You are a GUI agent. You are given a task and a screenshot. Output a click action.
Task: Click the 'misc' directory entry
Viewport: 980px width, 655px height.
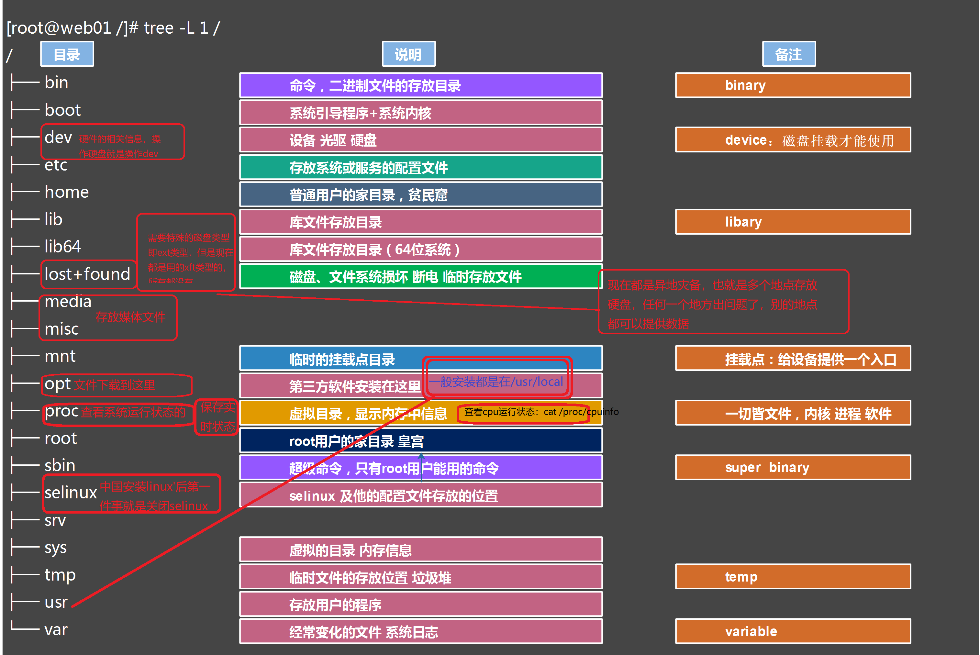tap(61, 329)
